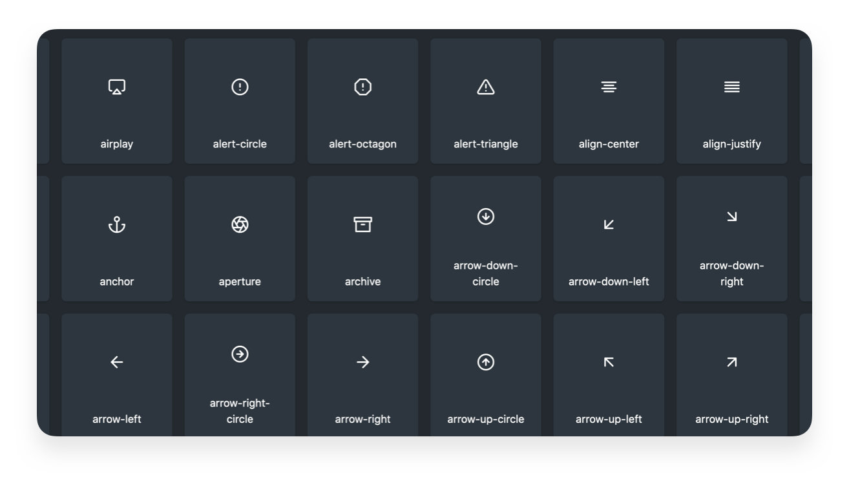
Task: Select the anchor icon
Action: [116, 224]
